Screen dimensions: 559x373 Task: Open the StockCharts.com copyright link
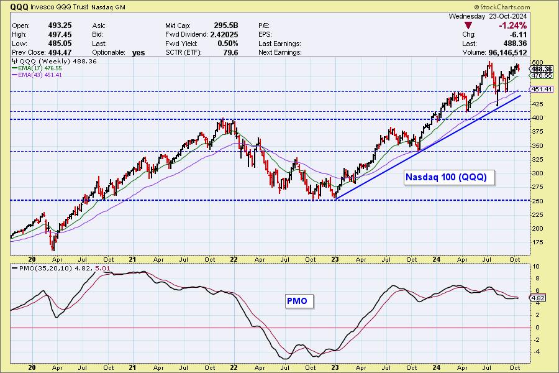click(x=502, y=7)
